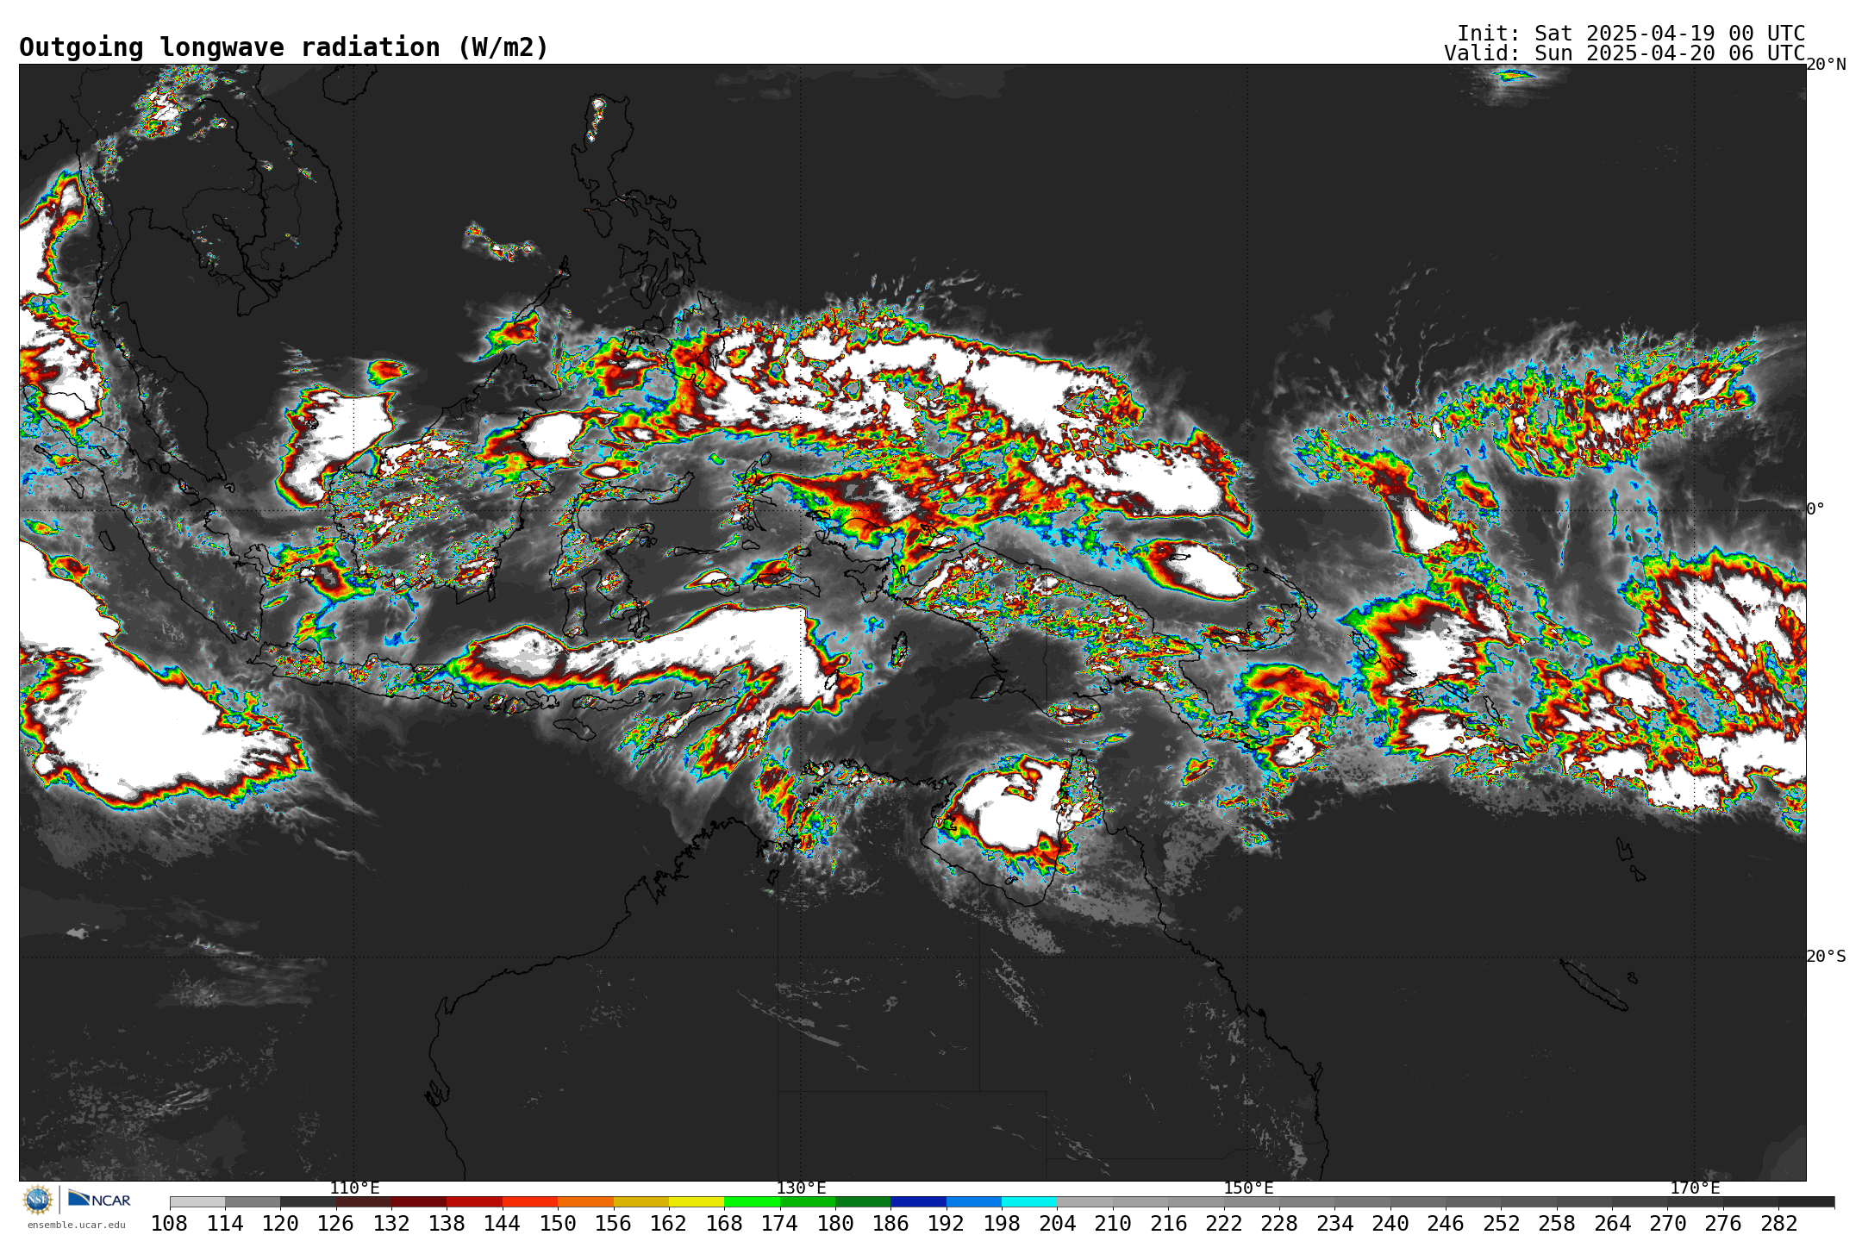The width and height of the screenshot is (1862, 1235).
Task: Select the bright red 144–150 colorbar swatch
Action: (x=530, y=1201)
